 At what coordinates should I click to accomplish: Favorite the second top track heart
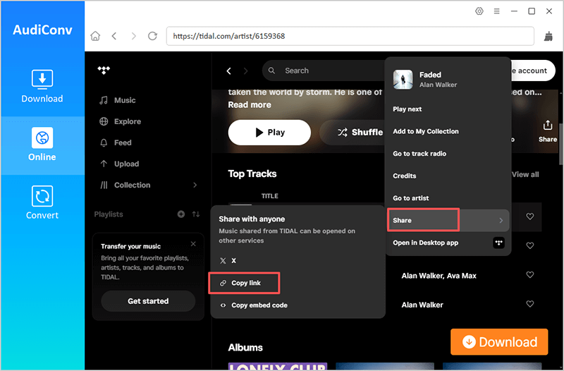(530, 245)
